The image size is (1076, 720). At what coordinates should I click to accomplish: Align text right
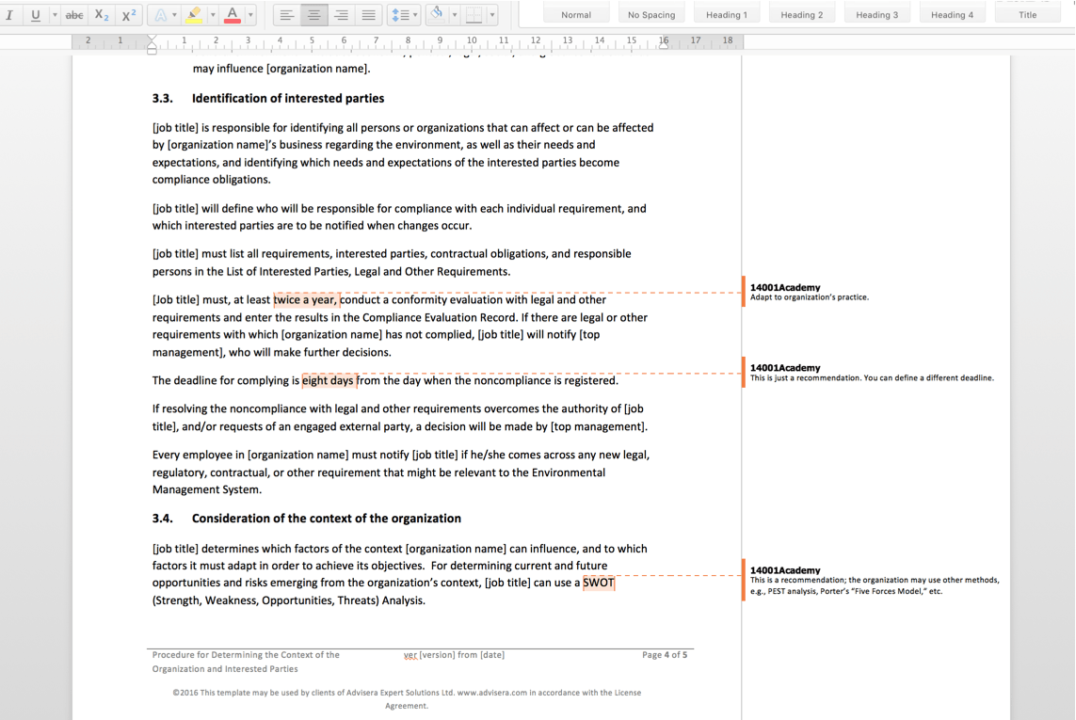click(341, 15)
